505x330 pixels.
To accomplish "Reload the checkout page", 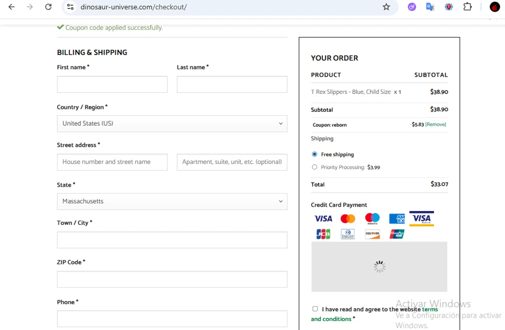I will (x=48, y=7).
